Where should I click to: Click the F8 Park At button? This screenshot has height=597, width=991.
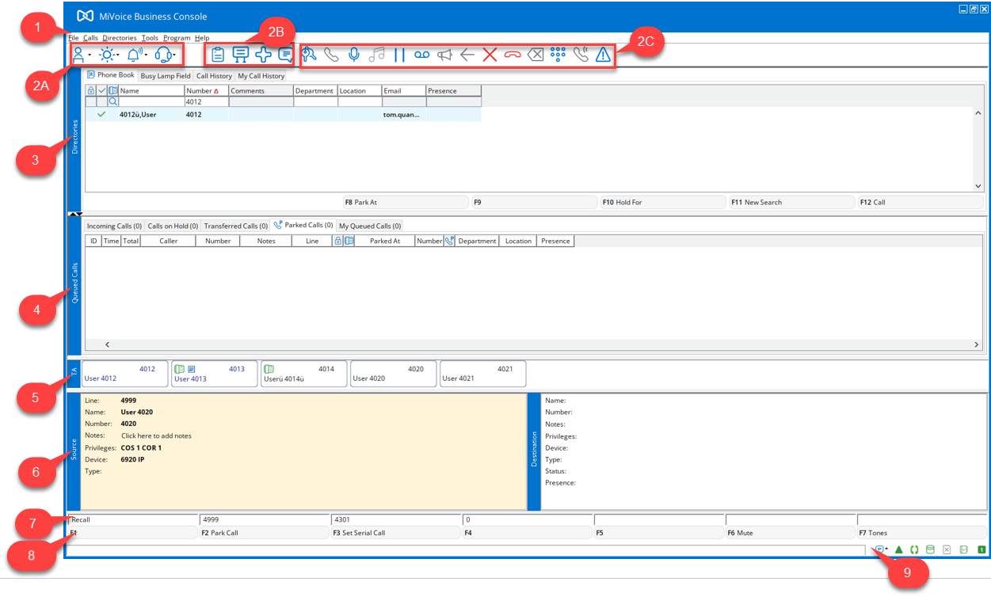405,202
